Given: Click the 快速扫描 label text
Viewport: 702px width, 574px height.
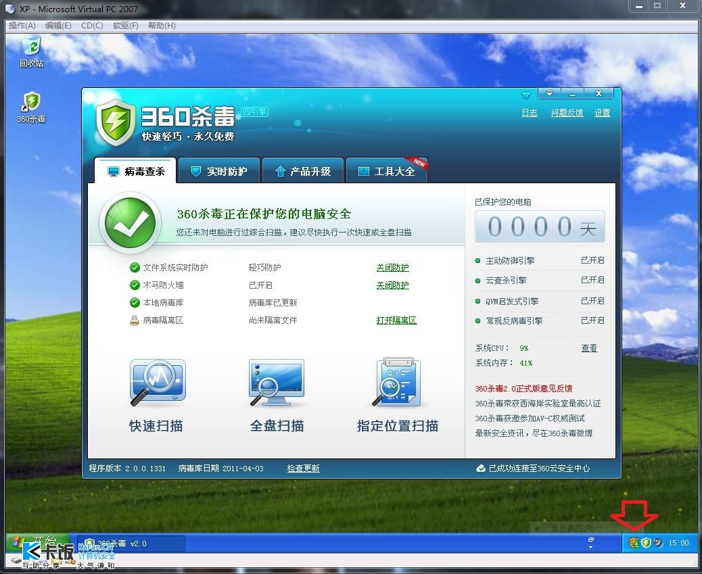Looking at the screenshot, I should click(156, 425).
